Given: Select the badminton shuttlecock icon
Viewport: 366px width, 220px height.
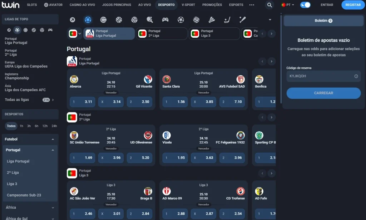Looking at the screenshot, I should 212,20.
